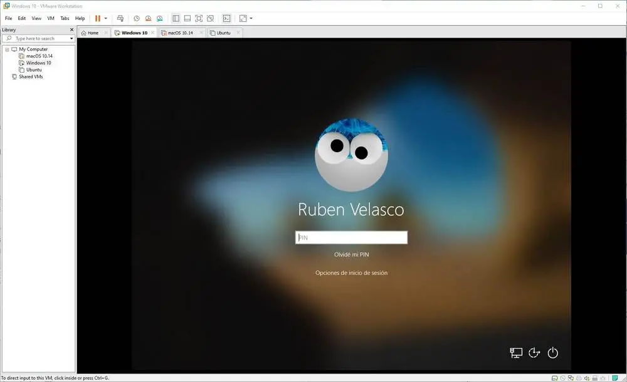This screenshot has width=627, height=382.
Task: Open ease of access options icon
Action: pos(534,353)
